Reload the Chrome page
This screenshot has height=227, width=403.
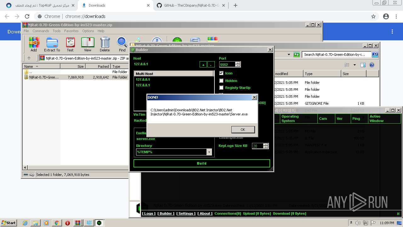click(27, 16)
